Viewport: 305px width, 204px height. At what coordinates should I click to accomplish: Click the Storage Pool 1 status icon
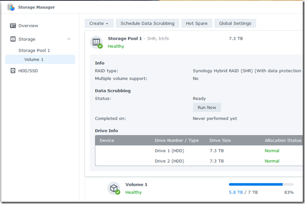point(96,42)
